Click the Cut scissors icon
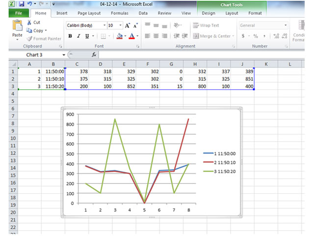The width and height of the screenshot is (314, 236). coord(30,23)
